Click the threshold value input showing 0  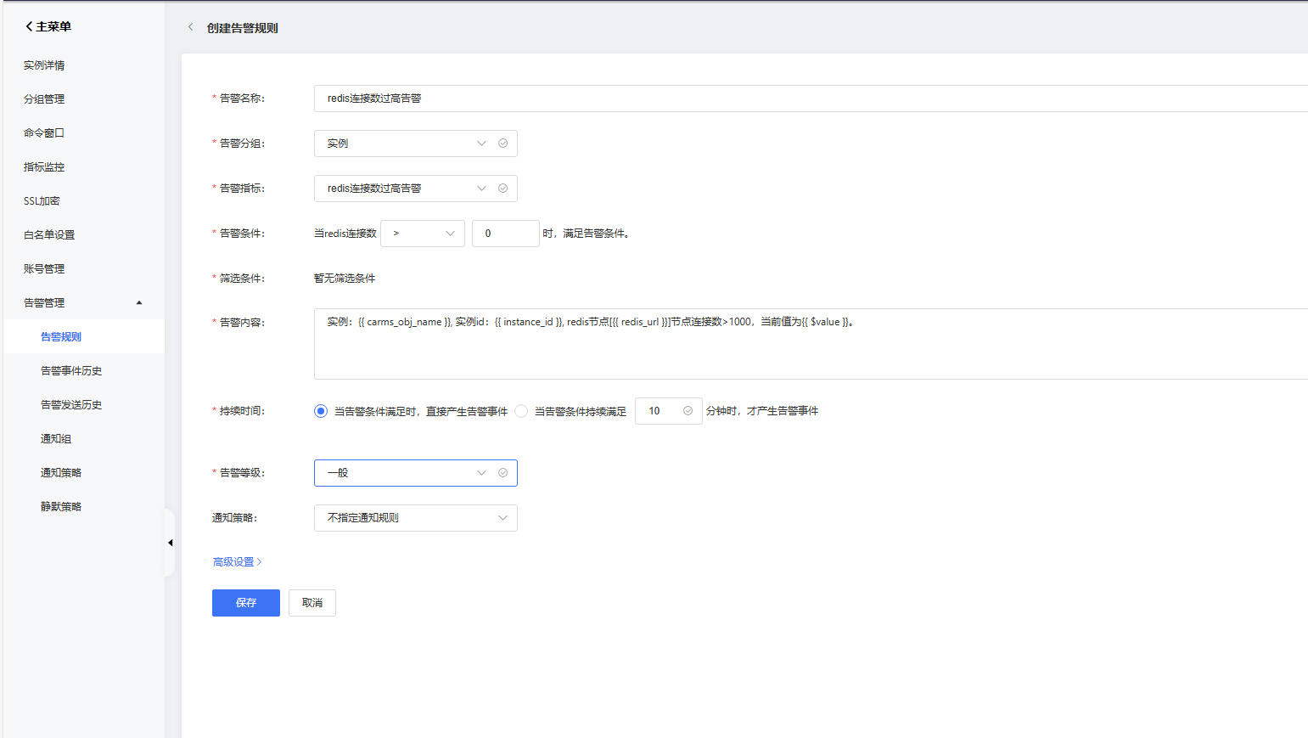(x=505, y=234)
